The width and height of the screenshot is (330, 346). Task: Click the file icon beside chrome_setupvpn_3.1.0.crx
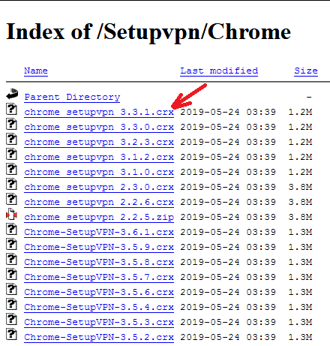coord(11,170)
